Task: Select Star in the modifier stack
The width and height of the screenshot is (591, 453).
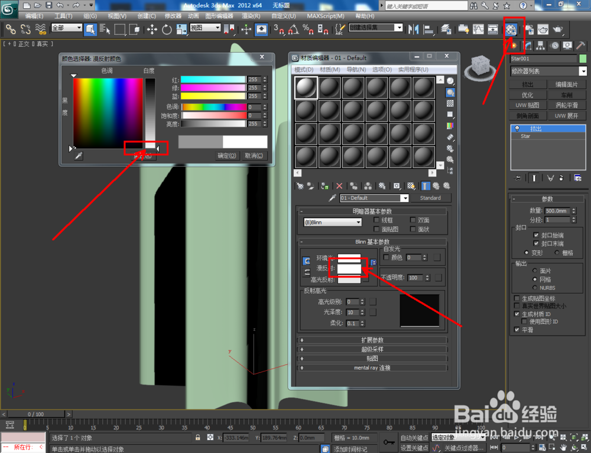Action: pyautogui.click(x=526, y=136)
